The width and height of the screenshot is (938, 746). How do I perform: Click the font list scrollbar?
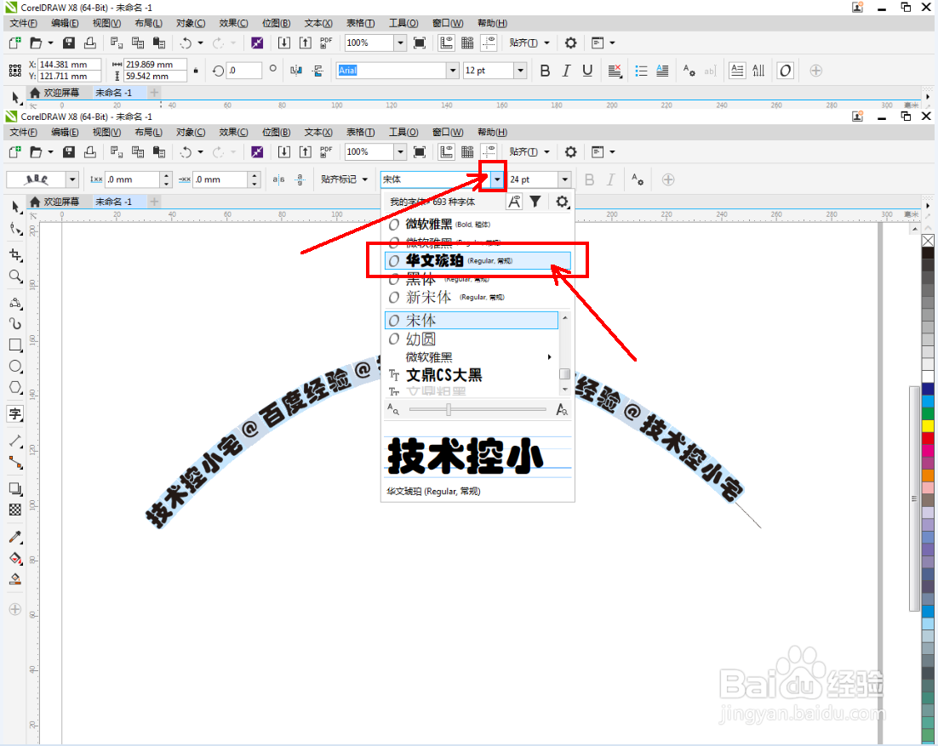point(563,374)
